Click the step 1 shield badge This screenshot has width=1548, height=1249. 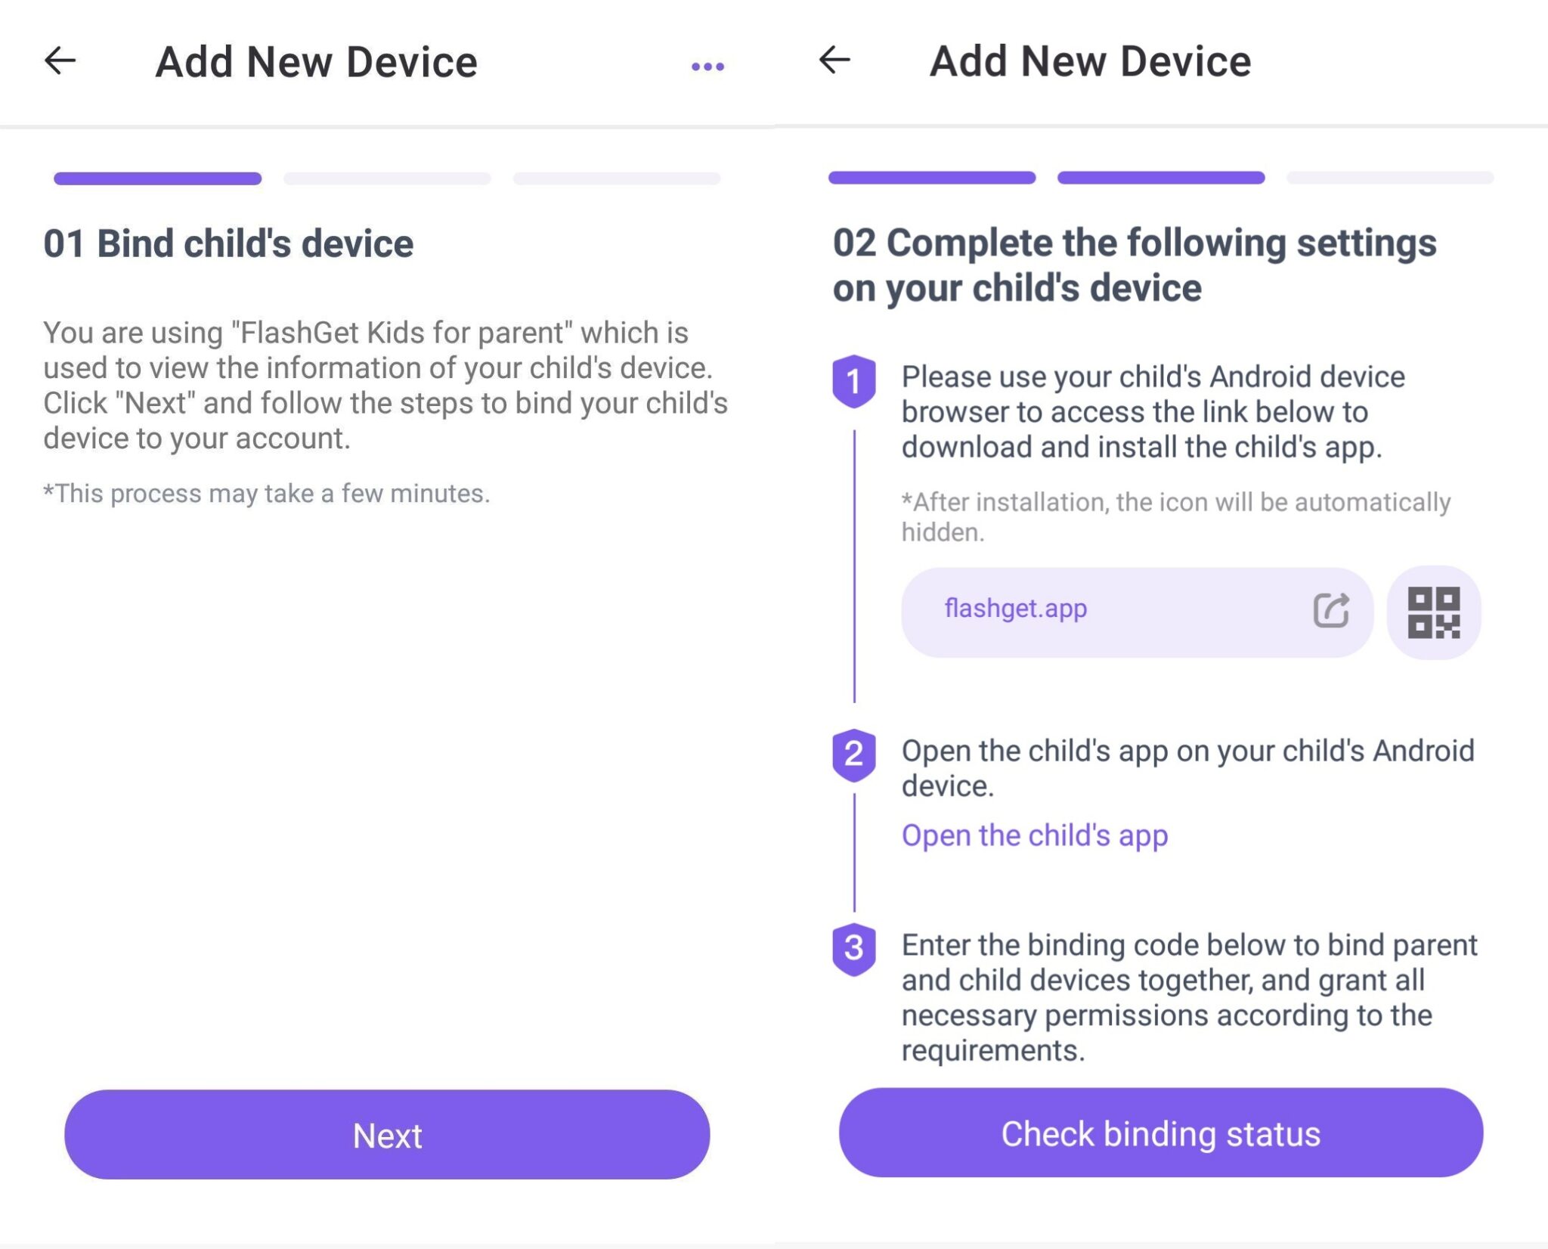coord(854,381)
